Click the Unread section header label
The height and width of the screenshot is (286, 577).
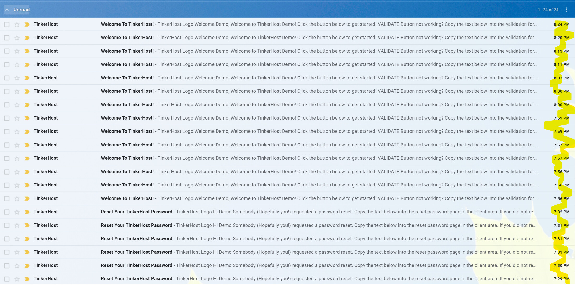pyautogui.click(x=21, y=10)
